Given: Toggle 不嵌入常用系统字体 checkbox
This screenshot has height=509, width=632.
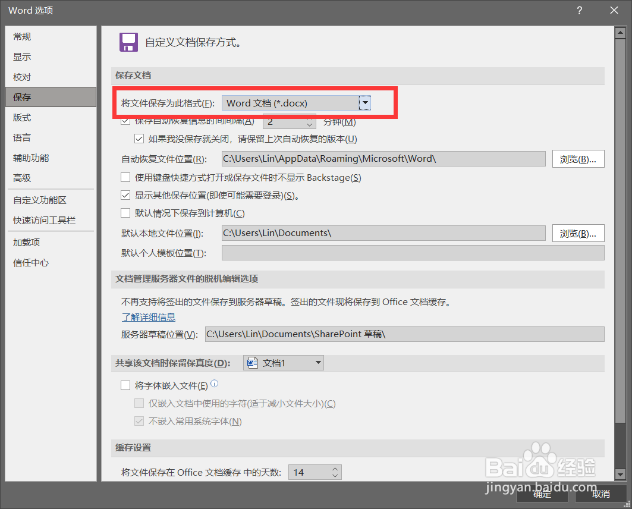Looking at the screenshot, I should pyautogui.click(x=139, y=421).
